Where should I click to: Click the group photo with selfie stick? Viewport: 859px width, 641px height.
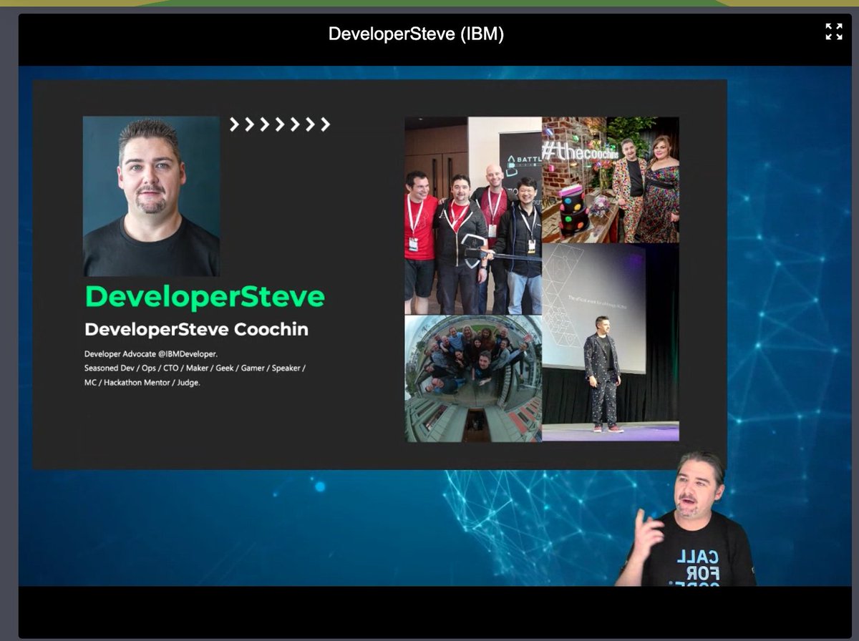[x=473, y=215]
